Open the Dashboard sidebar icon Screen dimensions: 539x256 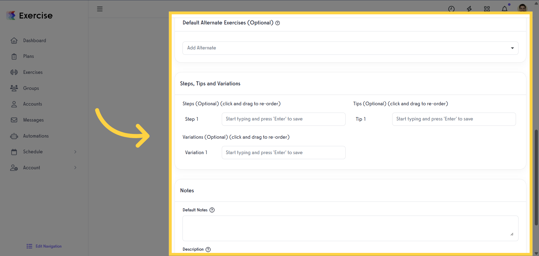point(14,40)
